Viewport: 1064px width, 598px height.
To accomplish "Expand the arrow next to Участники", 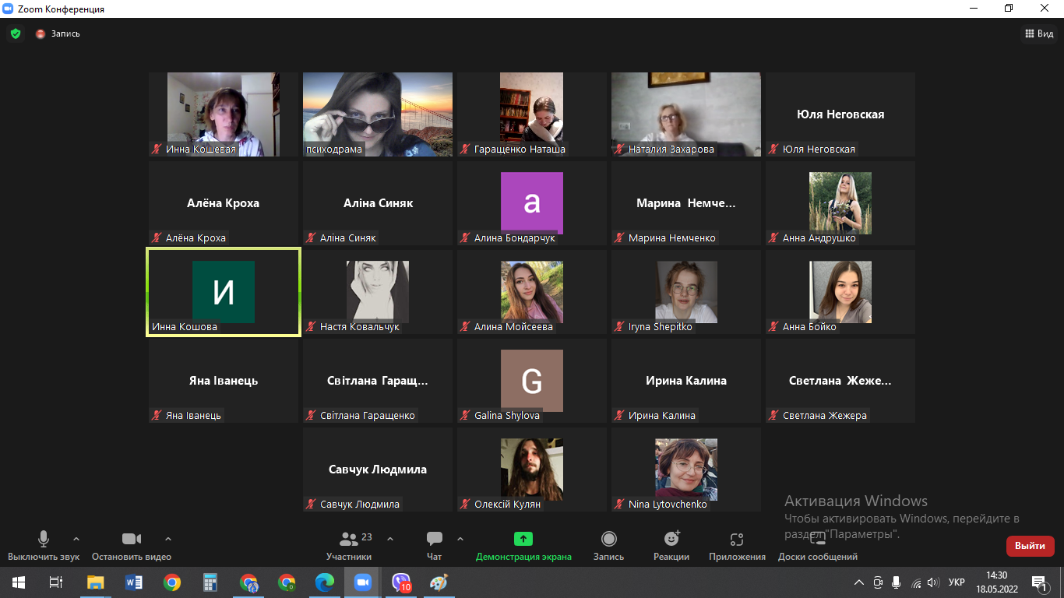I will [390, 539].
